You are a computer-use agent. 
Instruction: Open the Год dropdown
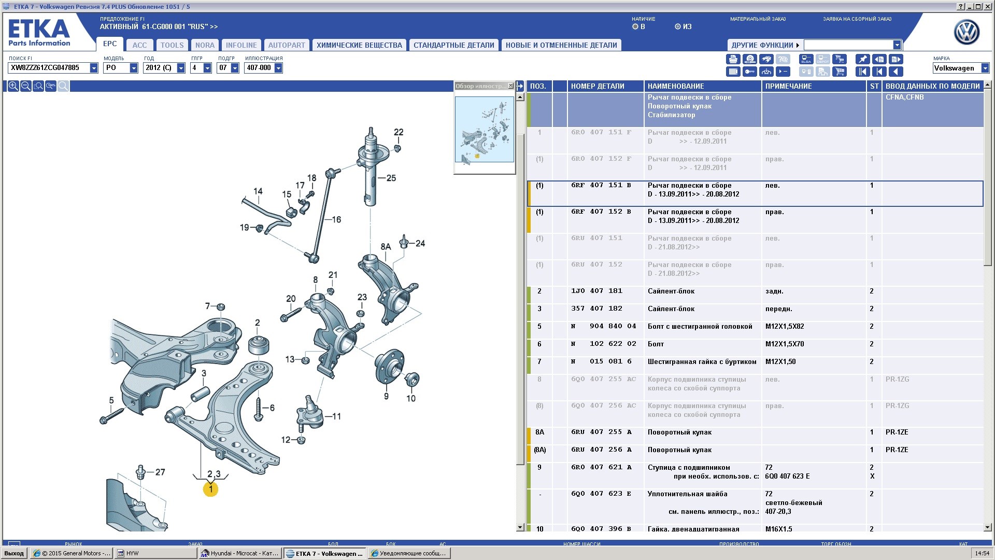pyautogui.click(x=181, y=68)
